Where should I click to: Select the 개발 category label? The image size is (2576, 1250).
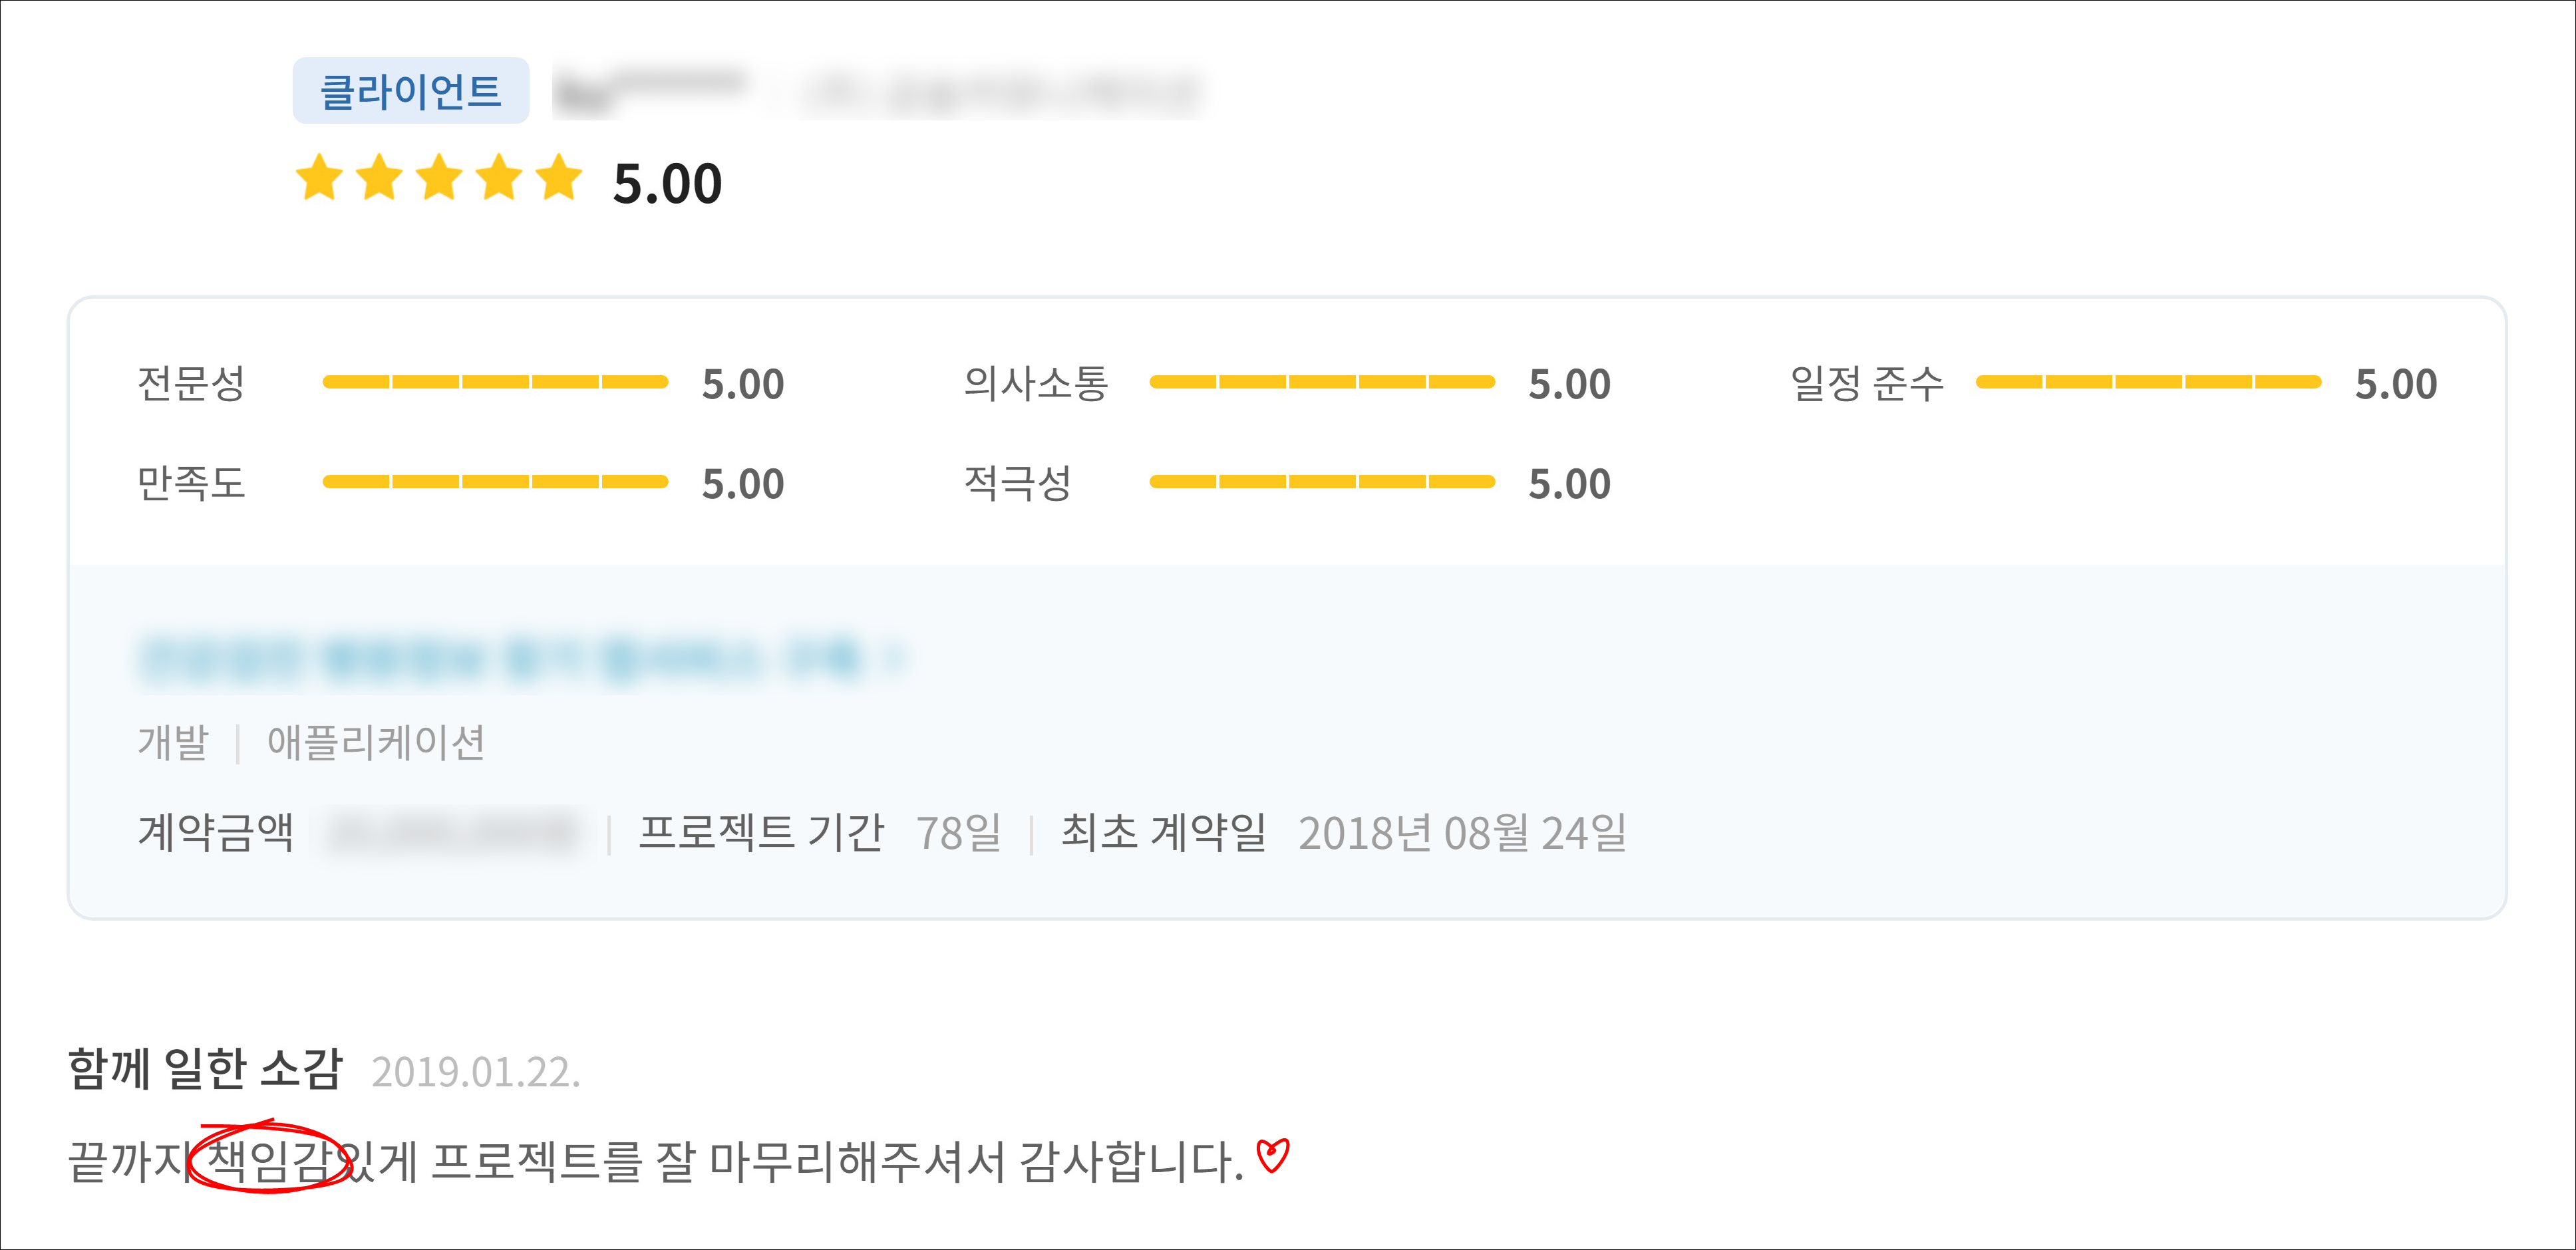(173, 743)
